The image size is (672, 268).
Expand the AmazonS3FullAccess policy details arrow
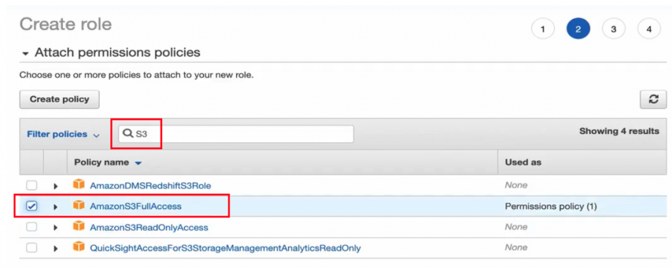point(55,207)
